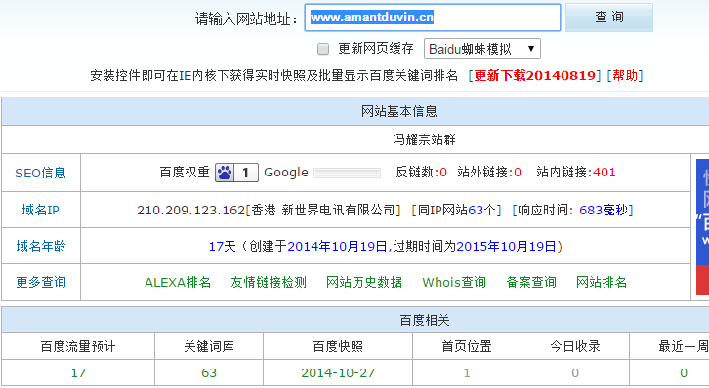Click the 关键词库 column header

[209, 346]
